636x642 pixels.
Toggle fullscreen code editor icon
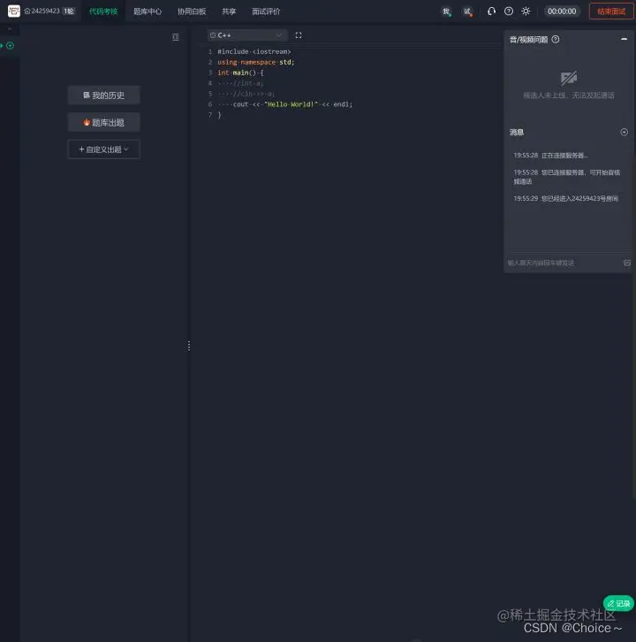point(299,35)
